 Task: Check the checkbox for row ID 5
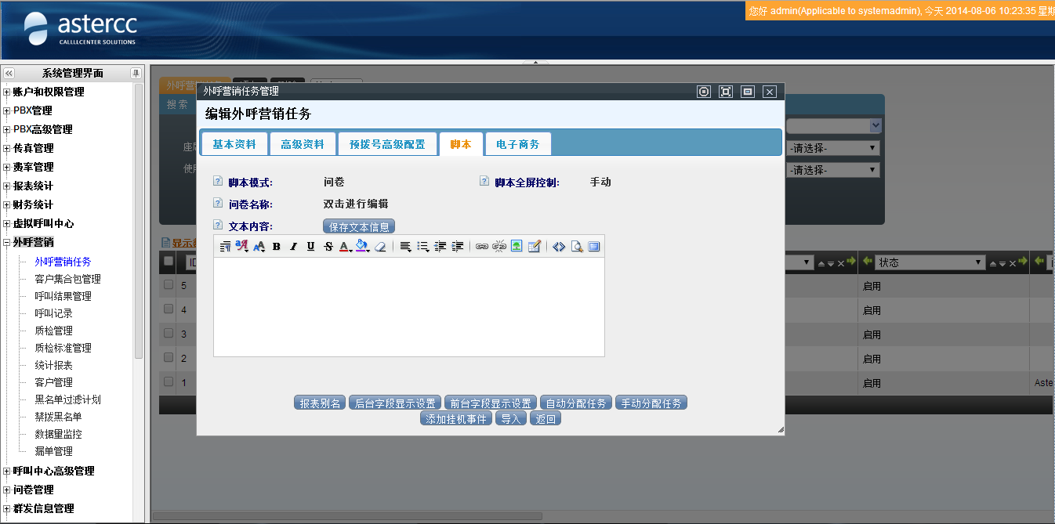[169, 285]
